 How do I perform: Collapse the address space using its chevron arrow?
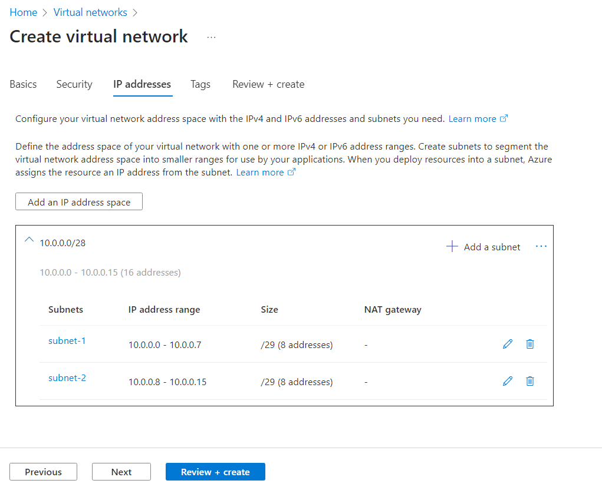click(x=29, y=240)
